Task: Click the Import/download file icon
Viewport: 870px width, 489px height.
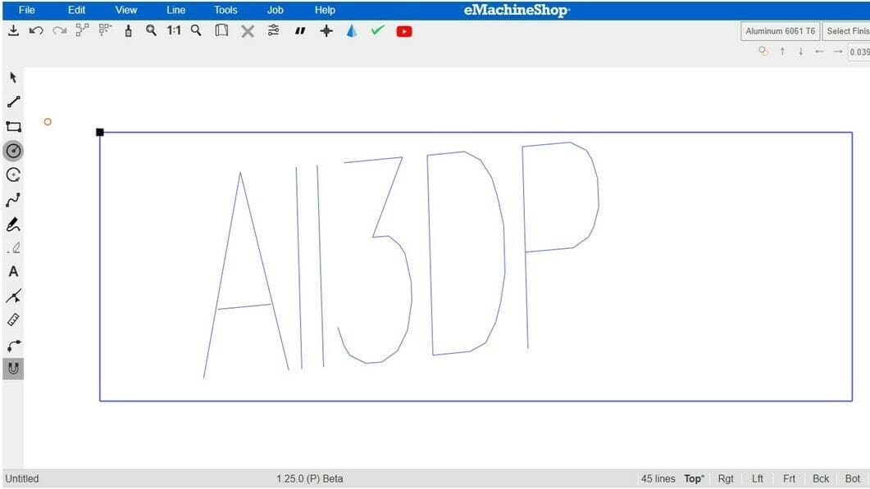Action: coord(13,31)
